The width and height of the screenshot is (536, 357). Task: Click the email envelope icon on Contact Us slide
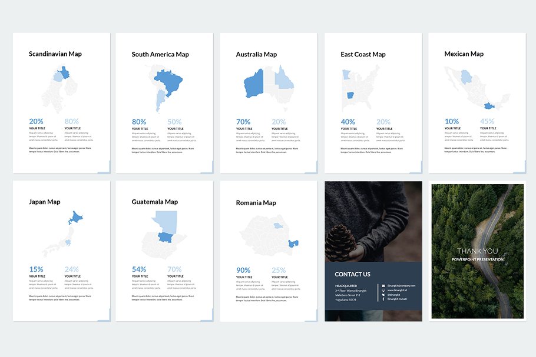pos(383,286)
